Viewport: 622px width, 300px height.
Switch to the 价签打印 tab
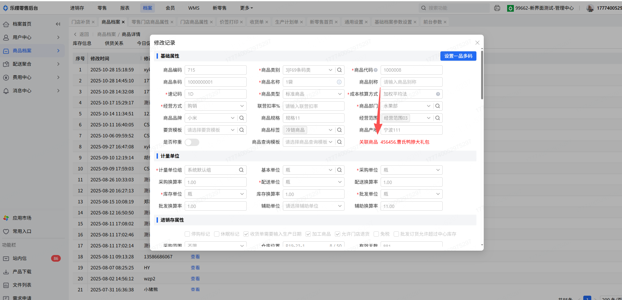[229, 22]
